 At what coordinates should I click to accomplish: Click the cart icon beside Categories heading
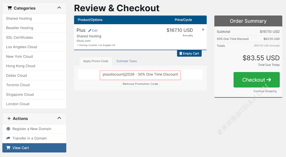pyautogui.click(x=9, y=8)
